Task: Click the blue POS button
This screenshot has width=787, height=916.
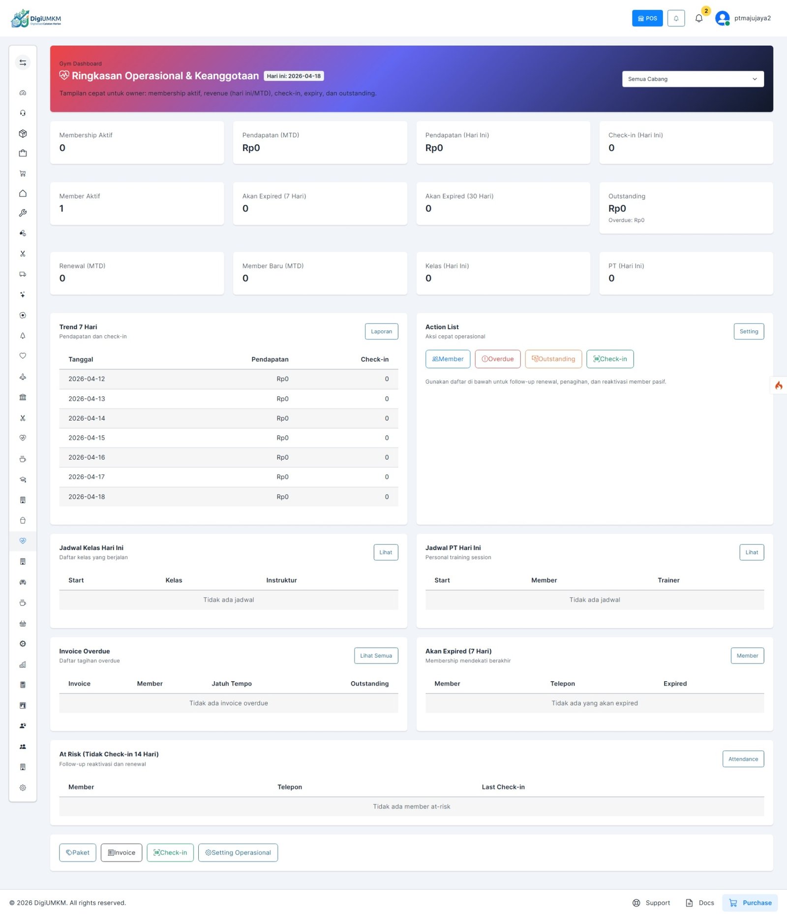Action: point(647,18)
